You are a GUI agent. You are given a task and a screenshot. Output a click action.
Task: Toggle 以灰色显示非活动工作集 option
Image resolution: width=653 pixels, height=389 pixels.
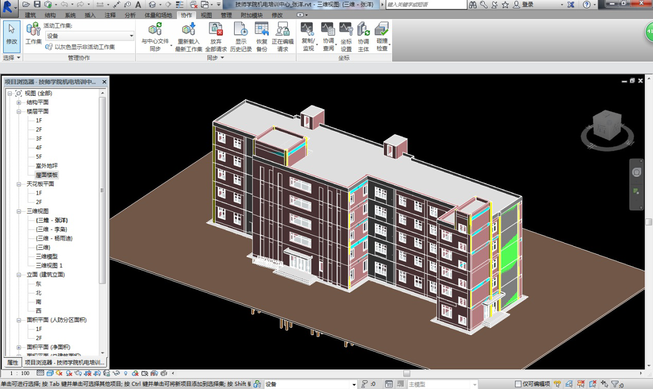80,47
